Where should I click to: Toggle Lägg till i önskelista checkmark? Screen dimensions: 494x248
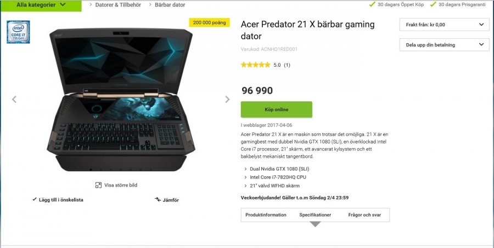pos(34,200)
